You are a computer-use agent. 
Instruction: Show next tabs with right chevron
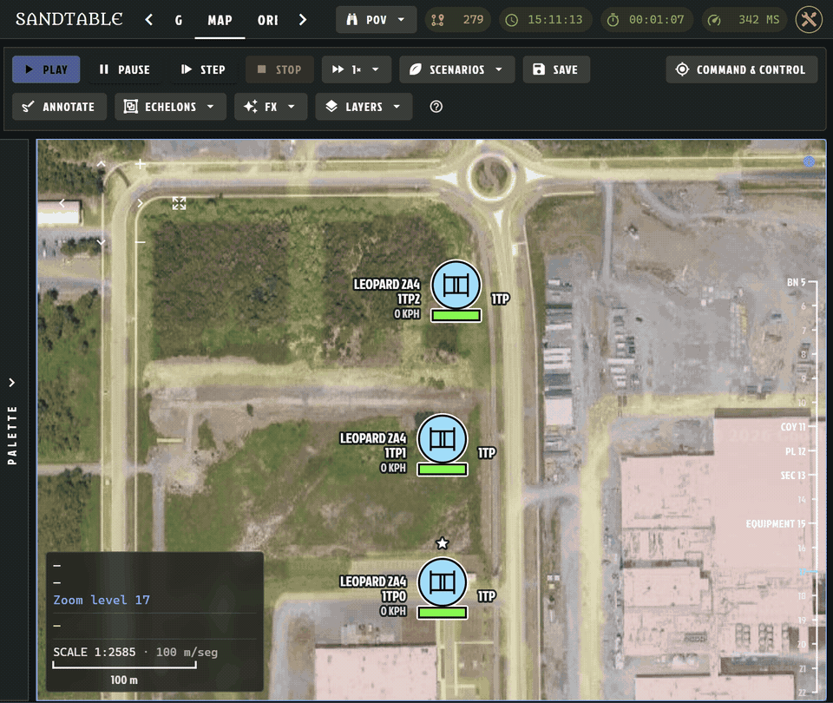click(303, 20)
